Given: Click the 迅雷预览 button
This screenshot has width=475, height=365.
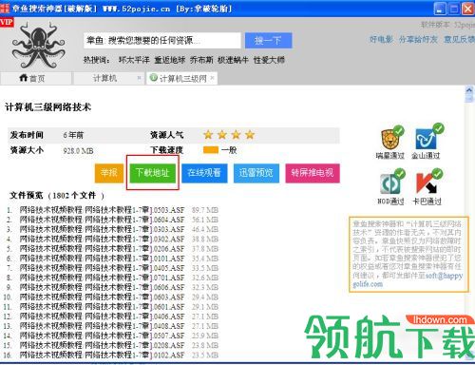Looking at the screenshot, I should [x=256, y=173].
